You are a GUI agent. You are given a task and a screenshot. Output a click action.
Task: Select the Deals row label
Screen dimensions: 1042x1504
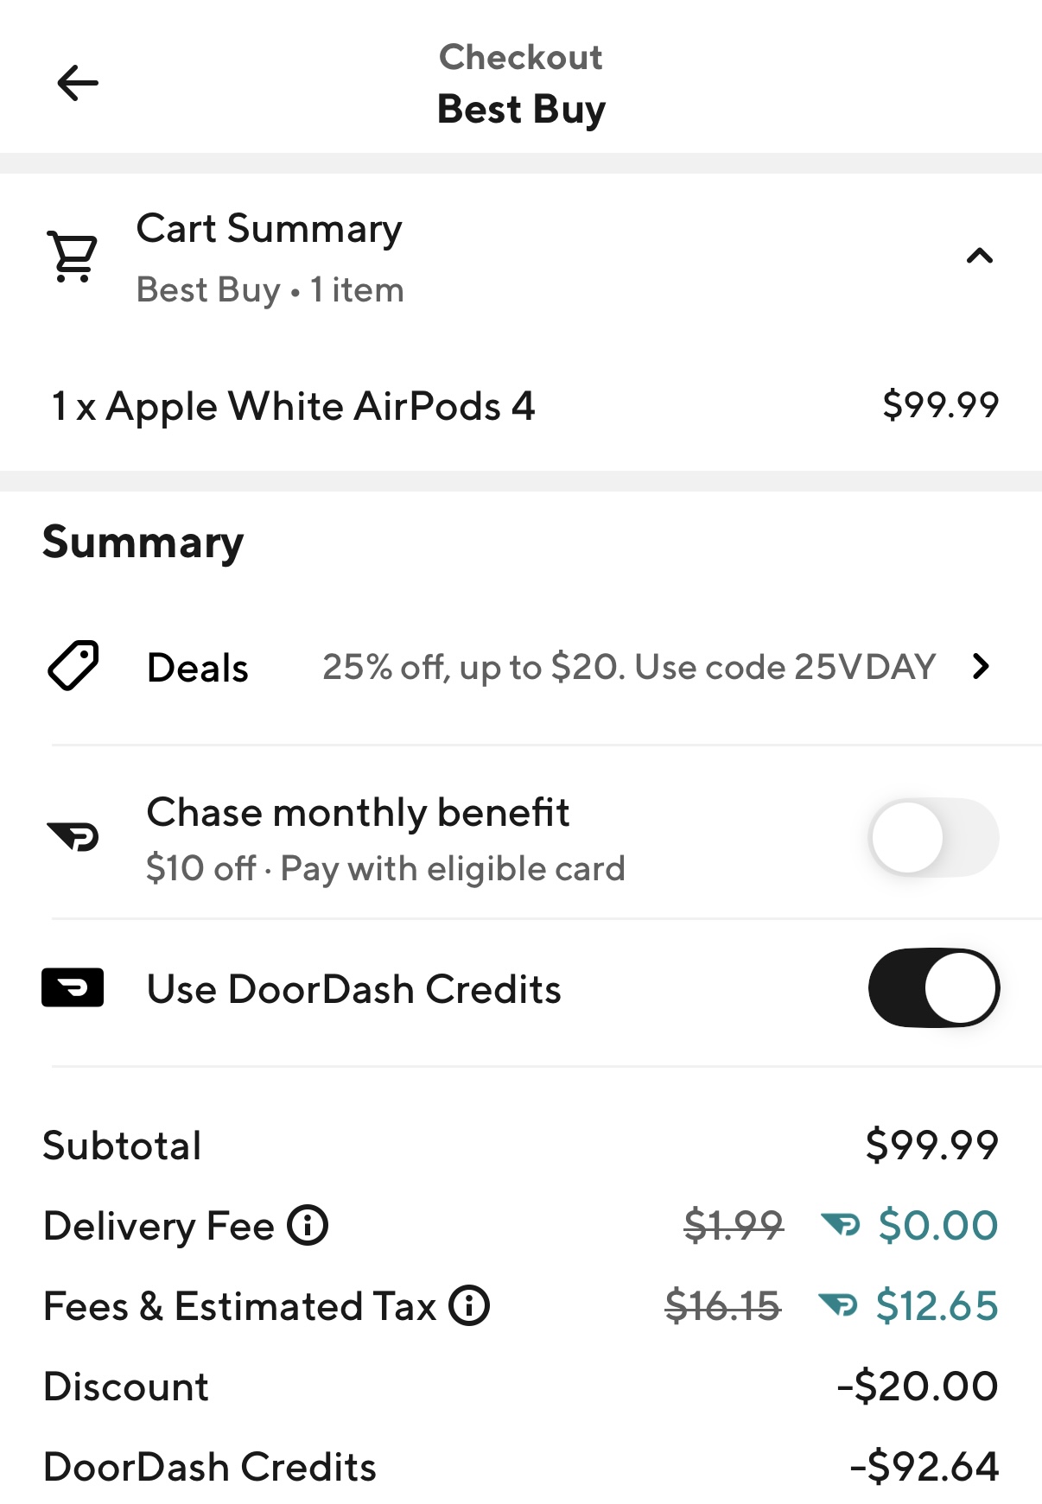click(198, 668)
